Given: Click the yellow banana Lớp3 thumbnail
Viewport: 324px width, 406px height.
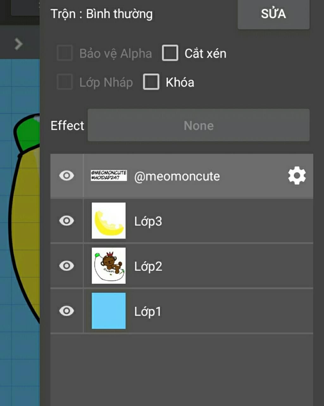Looking at the screenshot, I should 109,221.
